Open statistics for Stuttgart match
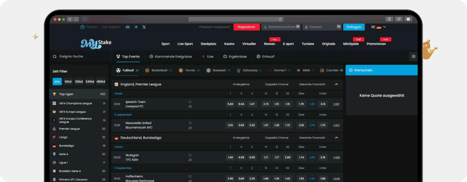This screenshot has height=182, width=467. coord(190,160)
